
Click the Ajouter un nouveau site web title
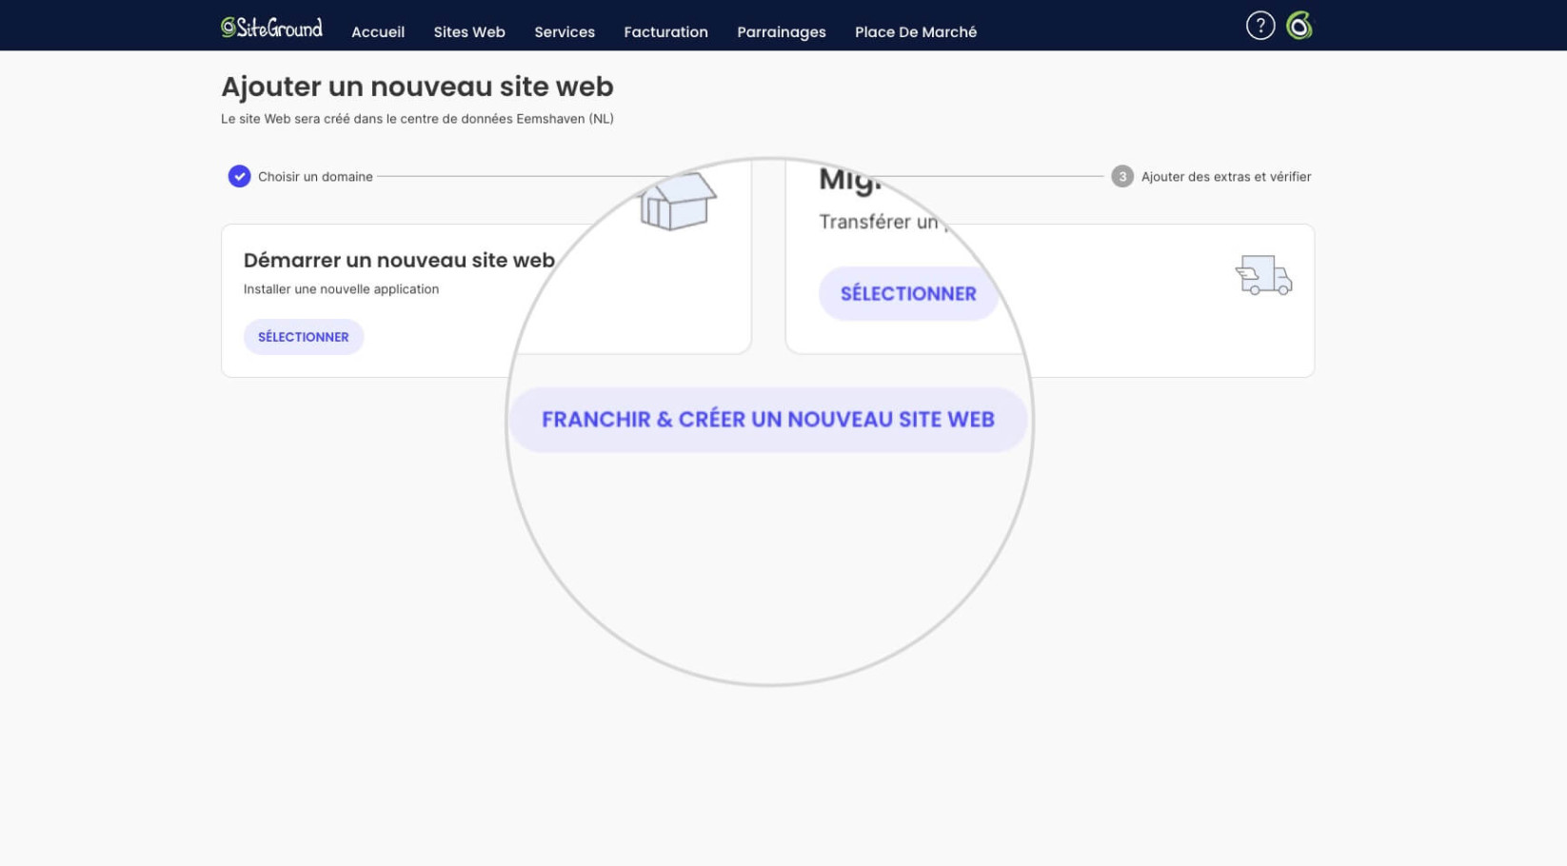point(417,87)
